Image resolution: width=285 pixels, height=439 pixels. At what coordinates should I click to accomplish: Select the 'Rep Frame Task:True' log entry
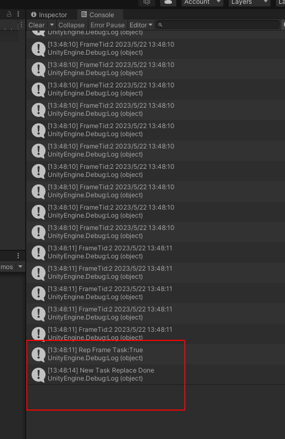156,354
